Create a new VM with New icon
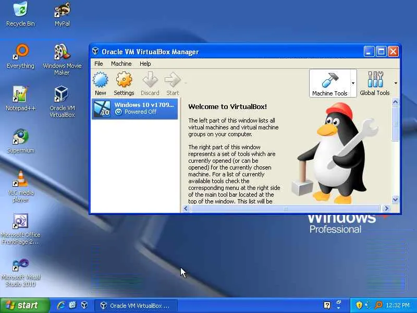417x313 pixels. tap(100, 83)
